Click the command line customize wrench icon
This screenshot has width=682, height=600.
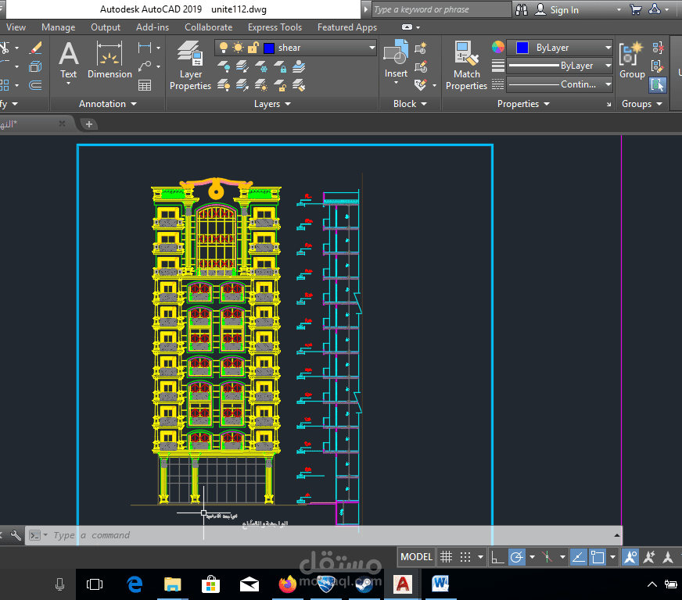[x=15, y=535]
